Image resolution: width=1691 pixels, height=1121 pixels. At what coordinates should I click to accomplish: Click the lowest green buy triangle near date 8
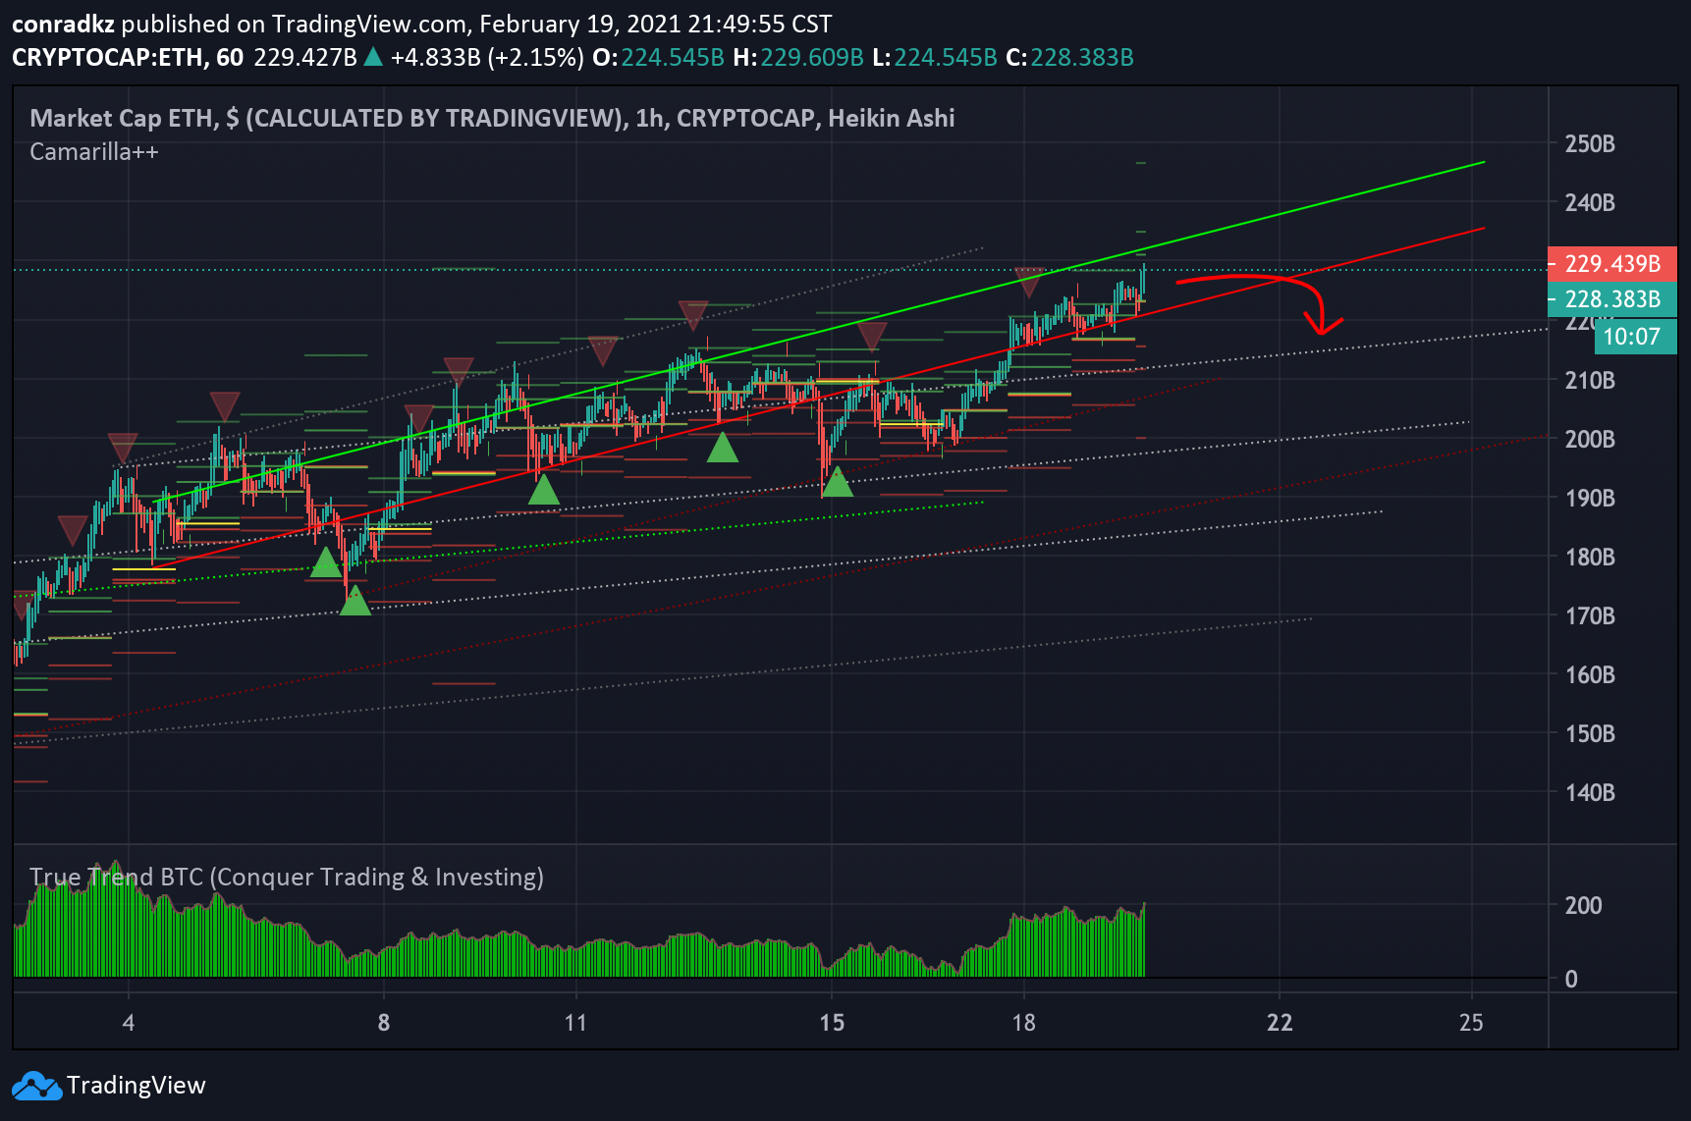(x=355, y=600)
